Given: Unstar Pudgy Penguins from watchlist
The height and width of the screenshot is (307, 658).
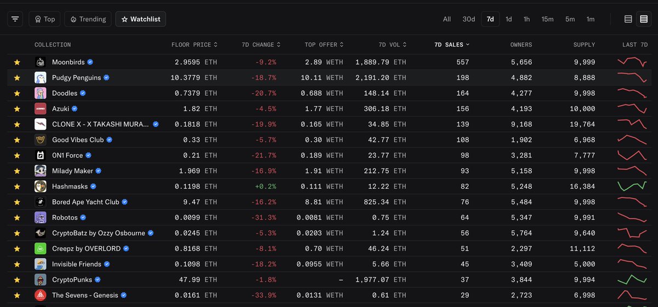Looking at the screenshot, I should point(17,78).
